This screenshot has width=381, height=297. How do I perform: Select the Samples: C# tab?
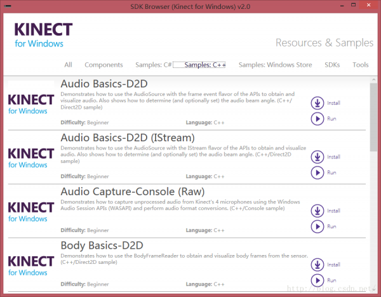point(154,65)
